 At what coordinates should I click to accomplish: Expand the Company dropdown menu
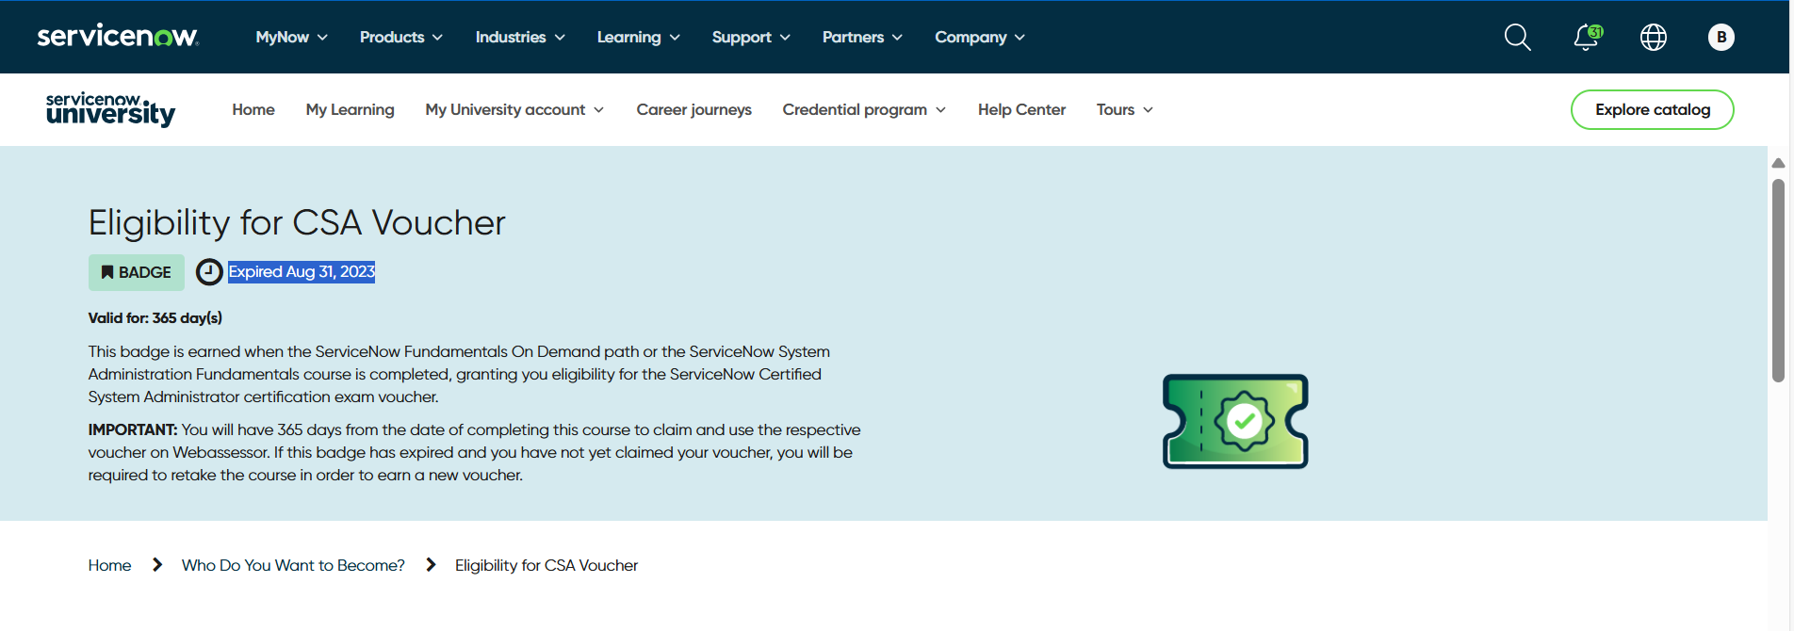(980, 37)
